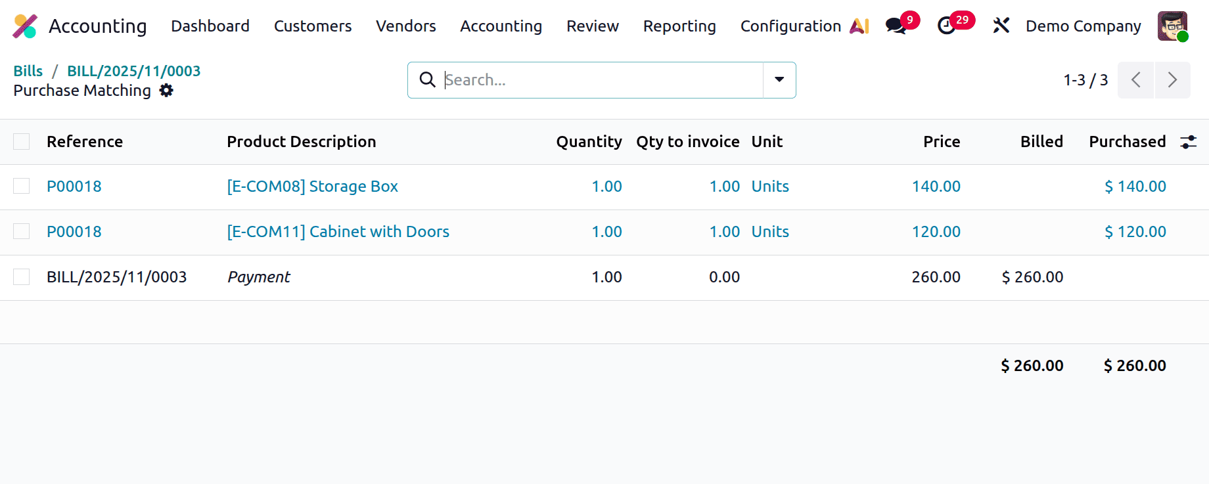Screen dimensions: 1209x484
Task: Open the AI assistant icon
Action: tap(859, 26)
